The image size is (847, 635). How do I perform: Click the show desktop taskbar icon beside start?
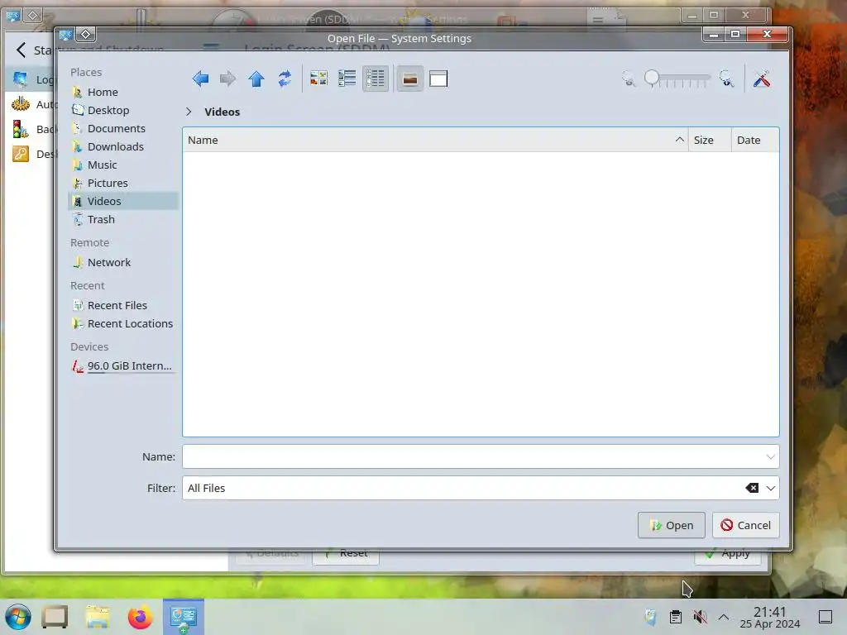coord(55,617)
